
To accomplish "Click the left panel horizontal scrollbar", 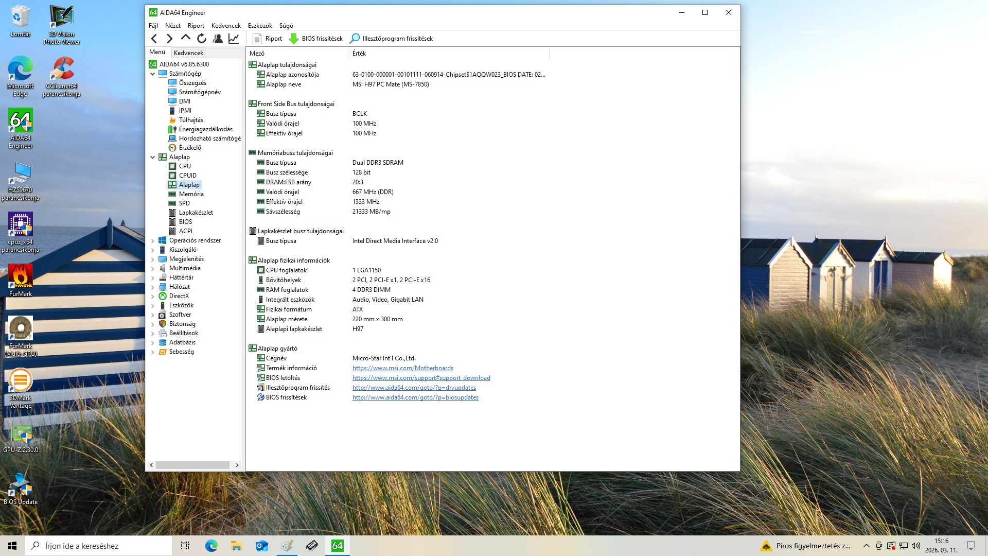I will click(x=193, y=465).
